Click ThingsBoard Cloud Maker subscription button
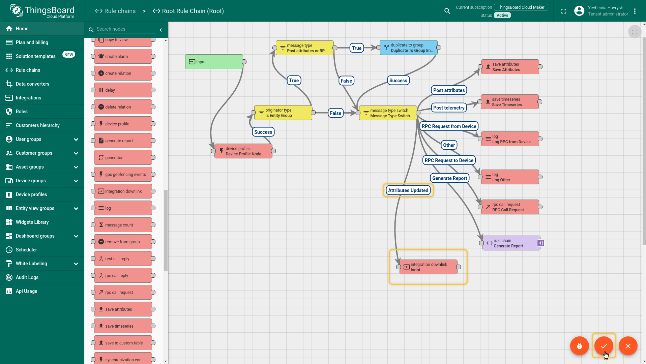The height and width of the screenshot is (364, 646). 521,7
